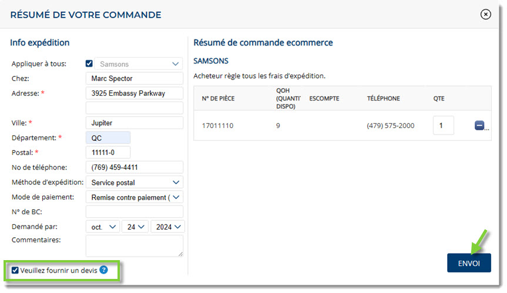The width and height of the screenshot is (507, 293).
Task: Close the order summary dialog
Action: click(x=485, y=14)
